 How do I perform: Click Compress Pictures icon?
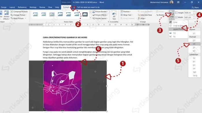[12, 12]
